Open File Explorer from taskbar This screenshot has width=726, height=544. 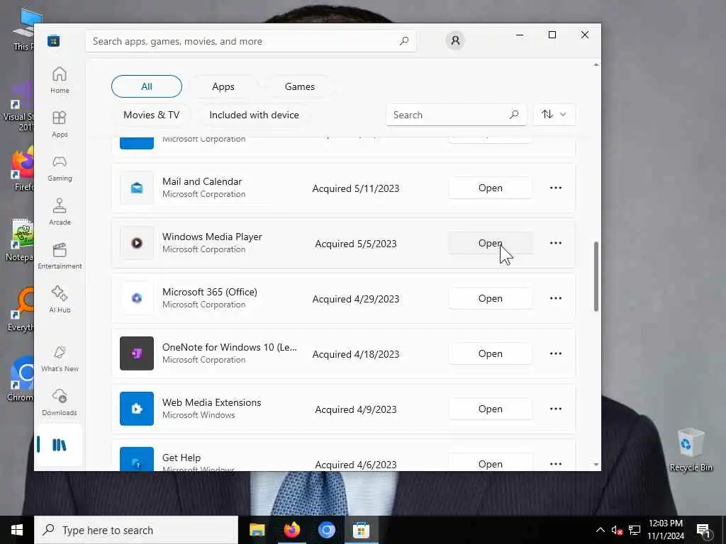(257, 530)
